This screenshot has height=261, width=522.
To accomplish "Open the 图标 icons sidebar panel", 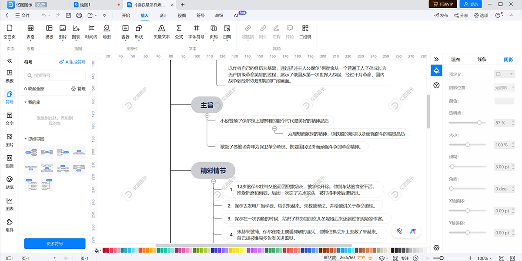I will (10, 161).
